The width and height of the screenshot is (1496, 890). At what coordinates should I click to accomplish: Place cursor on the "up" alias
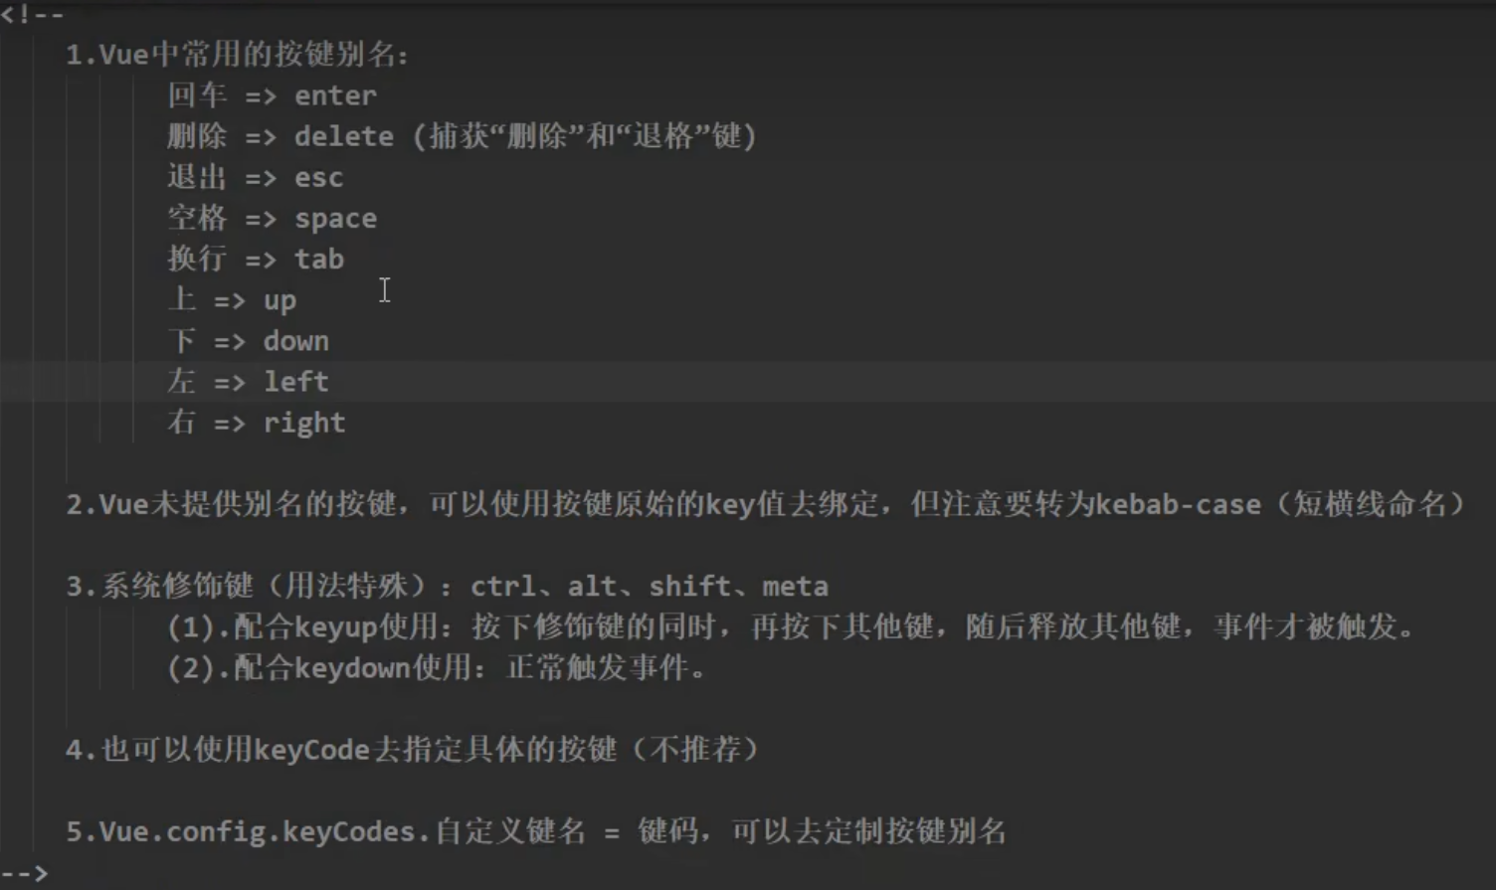[280, 300]
